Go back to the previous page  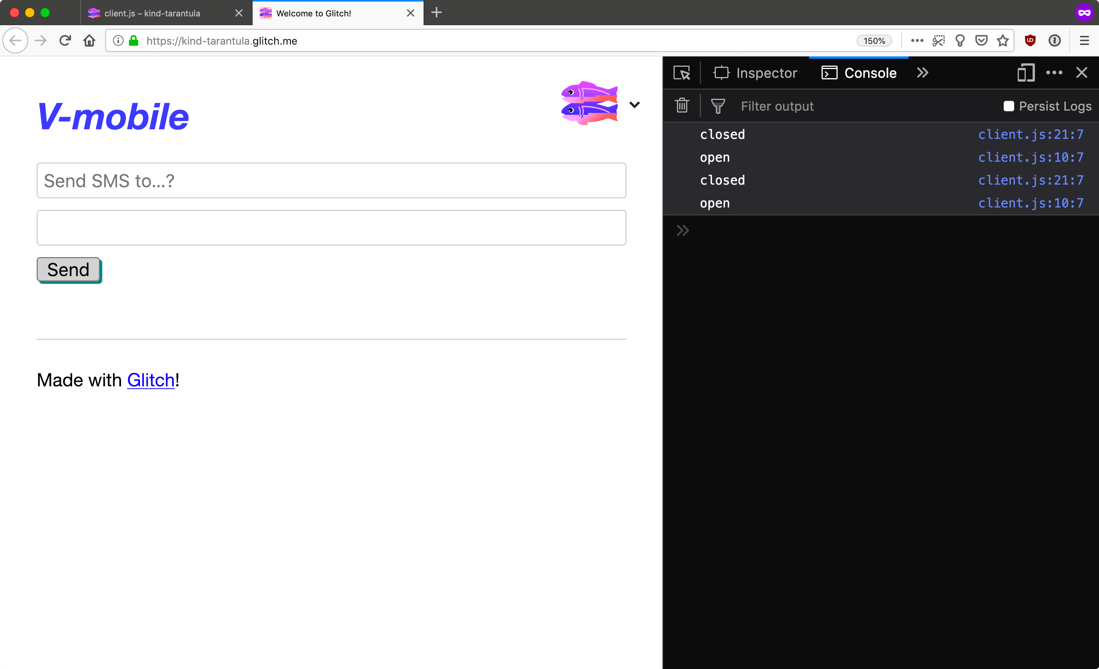click(x=16, y=40)
